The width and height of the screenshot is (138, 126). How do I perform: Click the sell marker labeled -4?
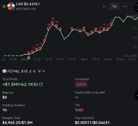(112, 23)
